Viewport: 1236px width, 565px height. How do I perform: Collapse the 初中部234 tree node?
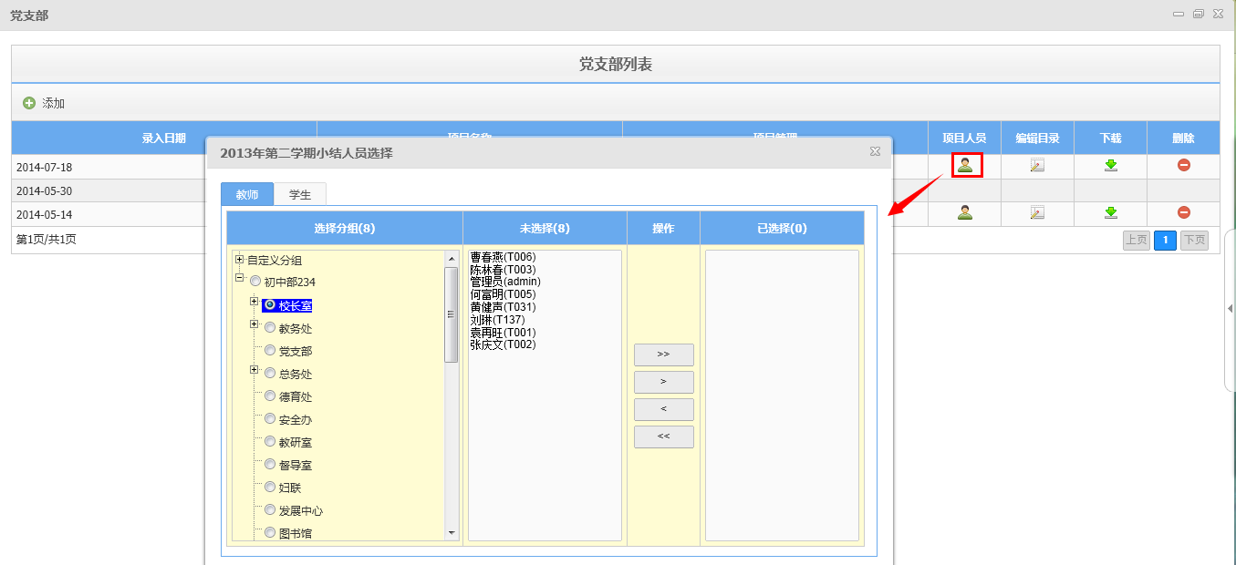point(240,279)
